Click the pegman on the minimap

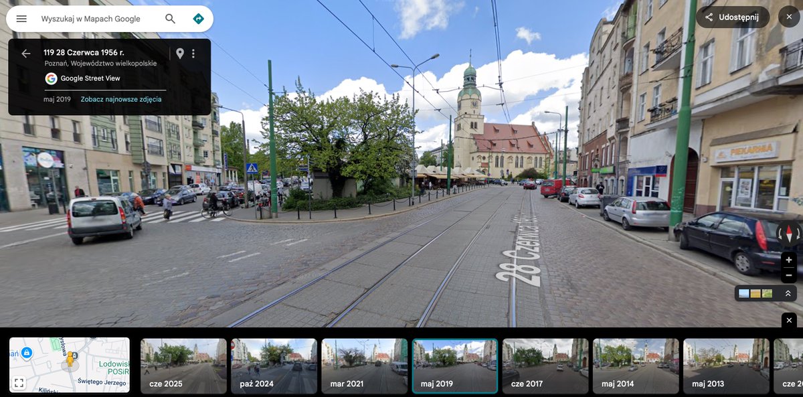[70, 360]
